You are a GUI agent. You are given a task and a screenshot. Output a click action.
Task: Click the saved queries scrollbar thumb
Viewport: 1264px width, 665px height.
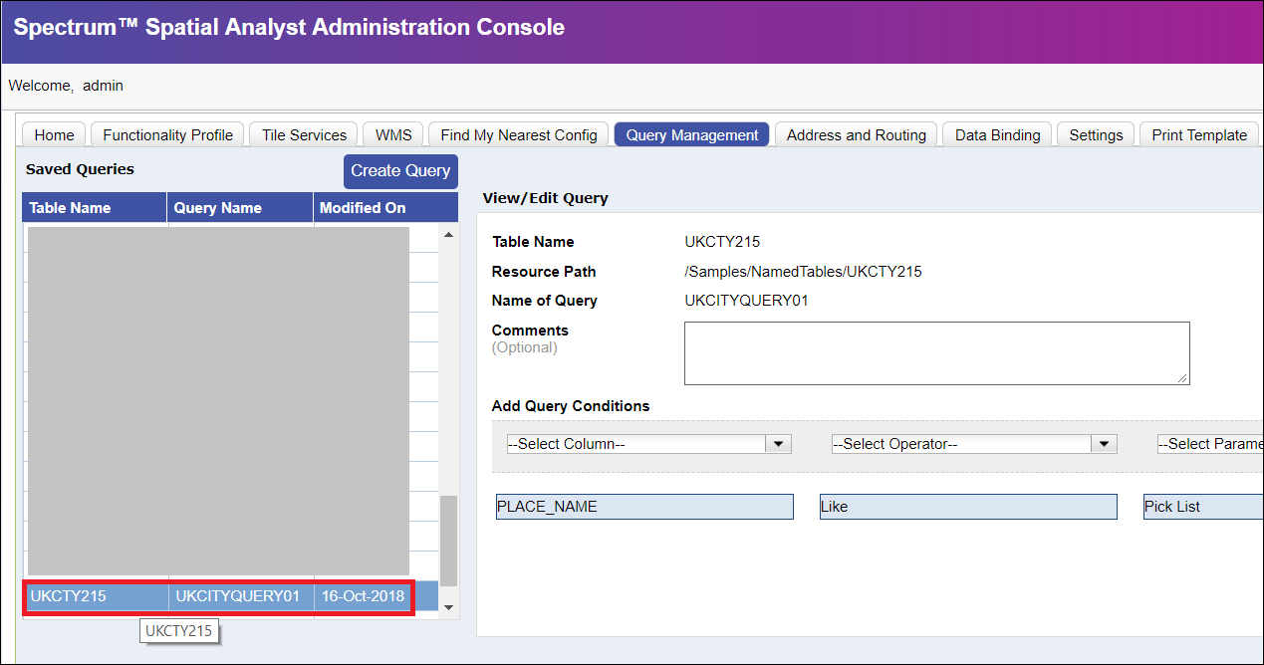[x=448, y=541]
